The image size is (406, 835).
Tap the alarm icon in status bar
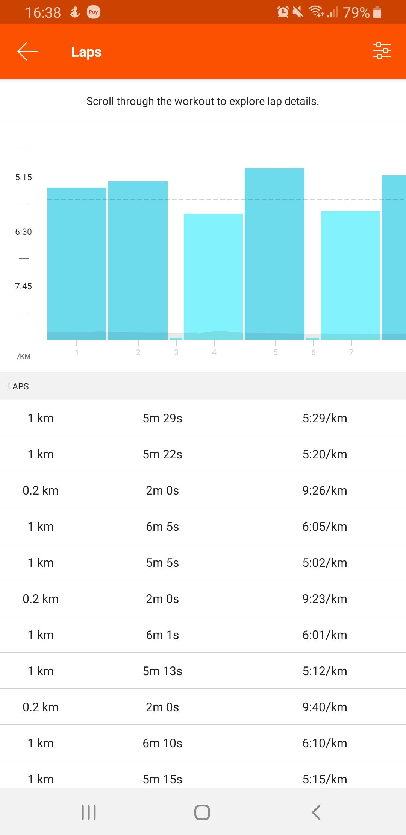click(283, 12)
